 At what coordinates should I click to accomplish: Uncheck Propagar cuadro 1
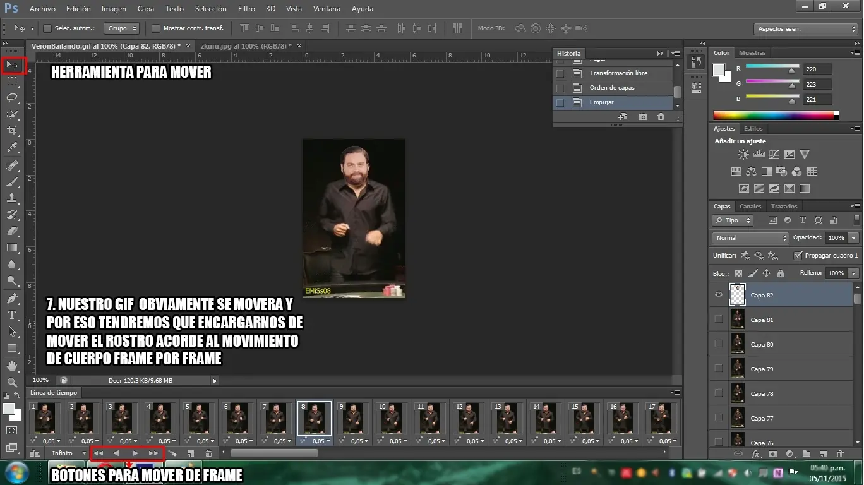[x=798, y=255]
